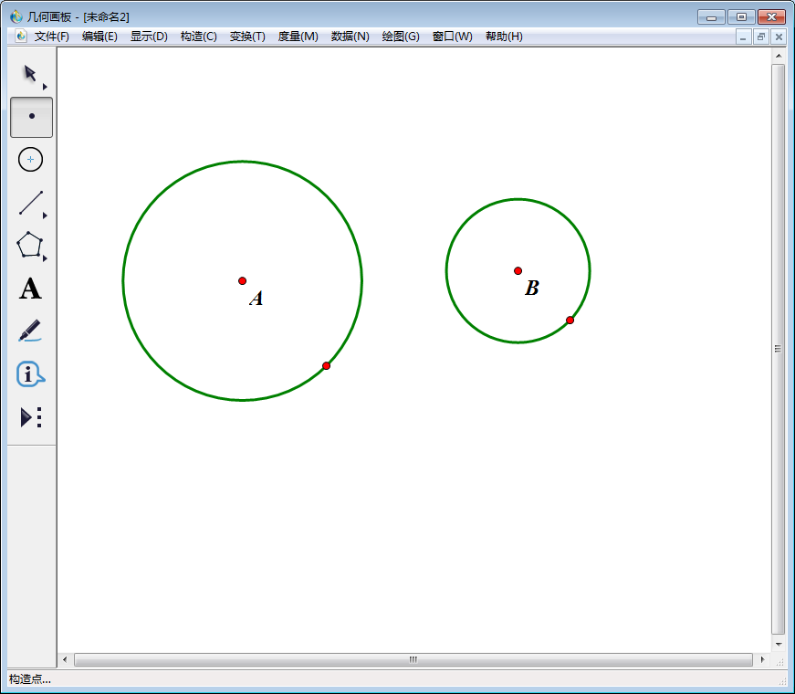This screenshot has height=694, width=795.
Task: Click the horizontal scrollbar thumb
Action: (413, 659)
